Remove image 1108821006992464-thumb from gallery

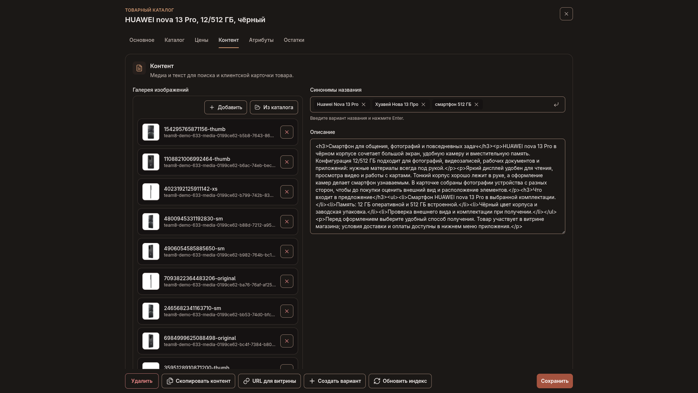click(x=286, y=162)
